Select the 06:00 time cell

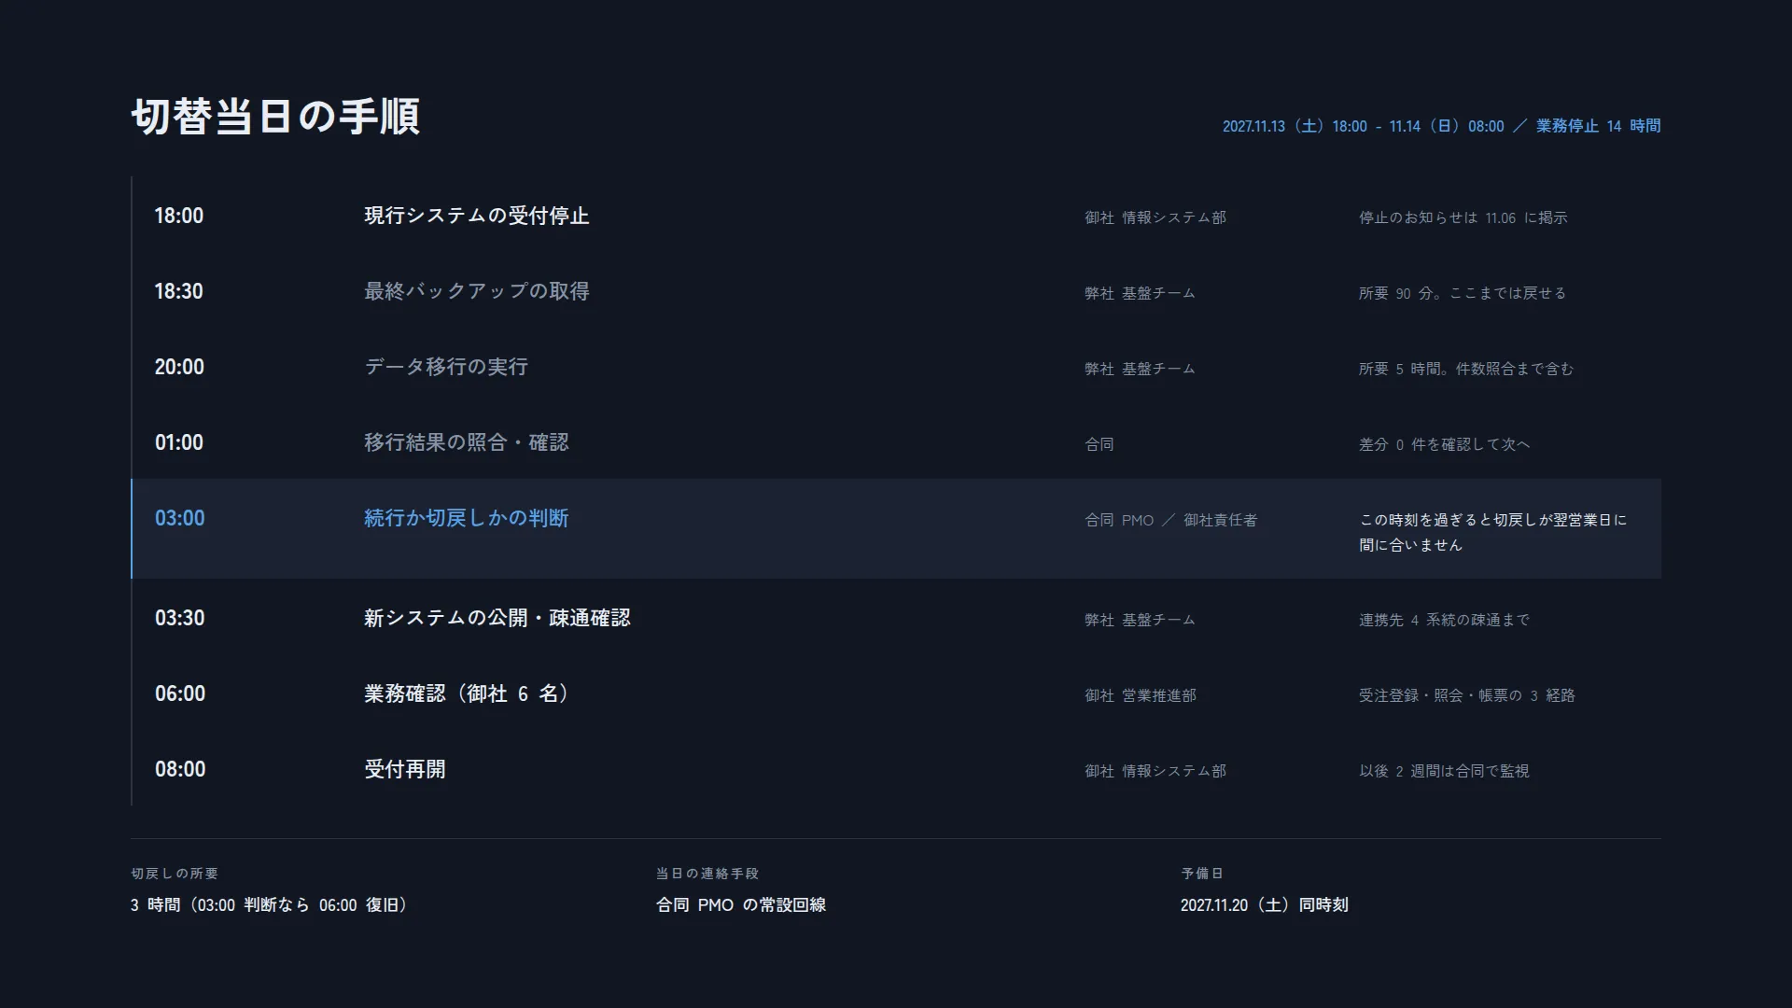point(179,693)
